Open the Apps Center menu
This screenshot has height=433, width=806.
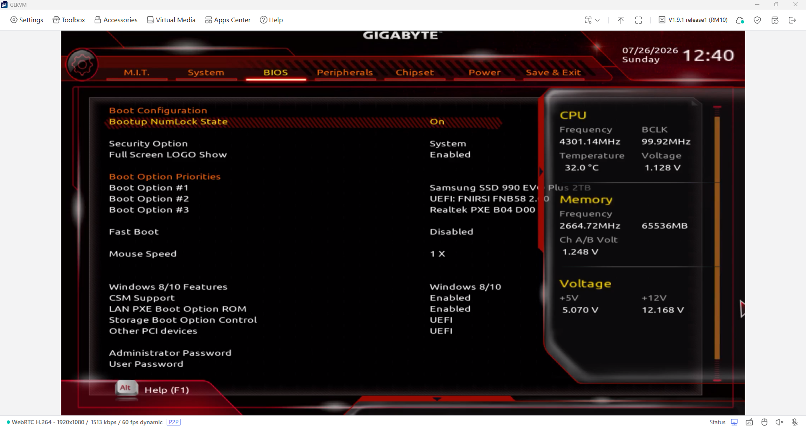228,20
